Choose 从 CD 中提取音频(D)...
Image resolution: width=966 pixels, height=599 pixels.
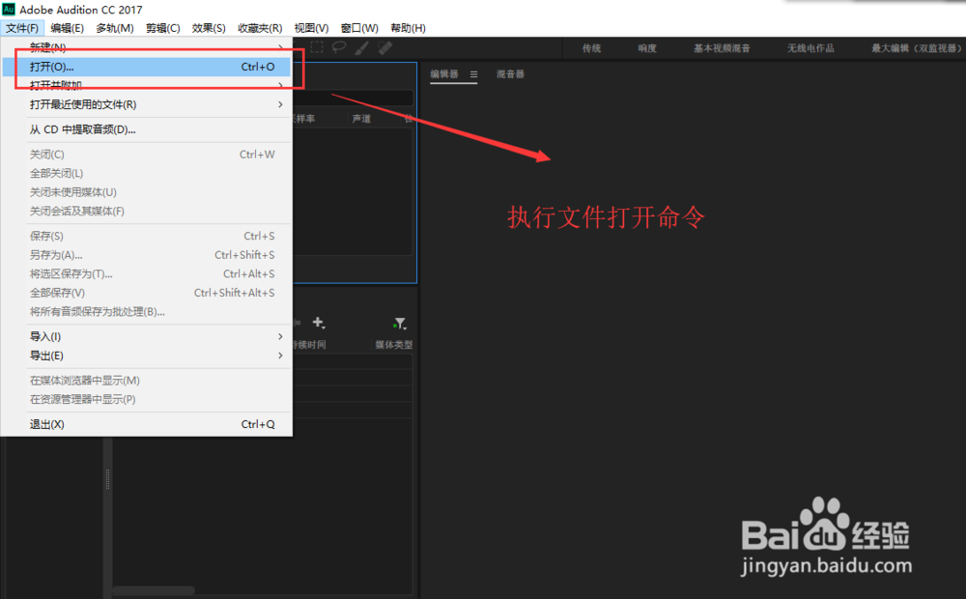(x=147, y=129)
